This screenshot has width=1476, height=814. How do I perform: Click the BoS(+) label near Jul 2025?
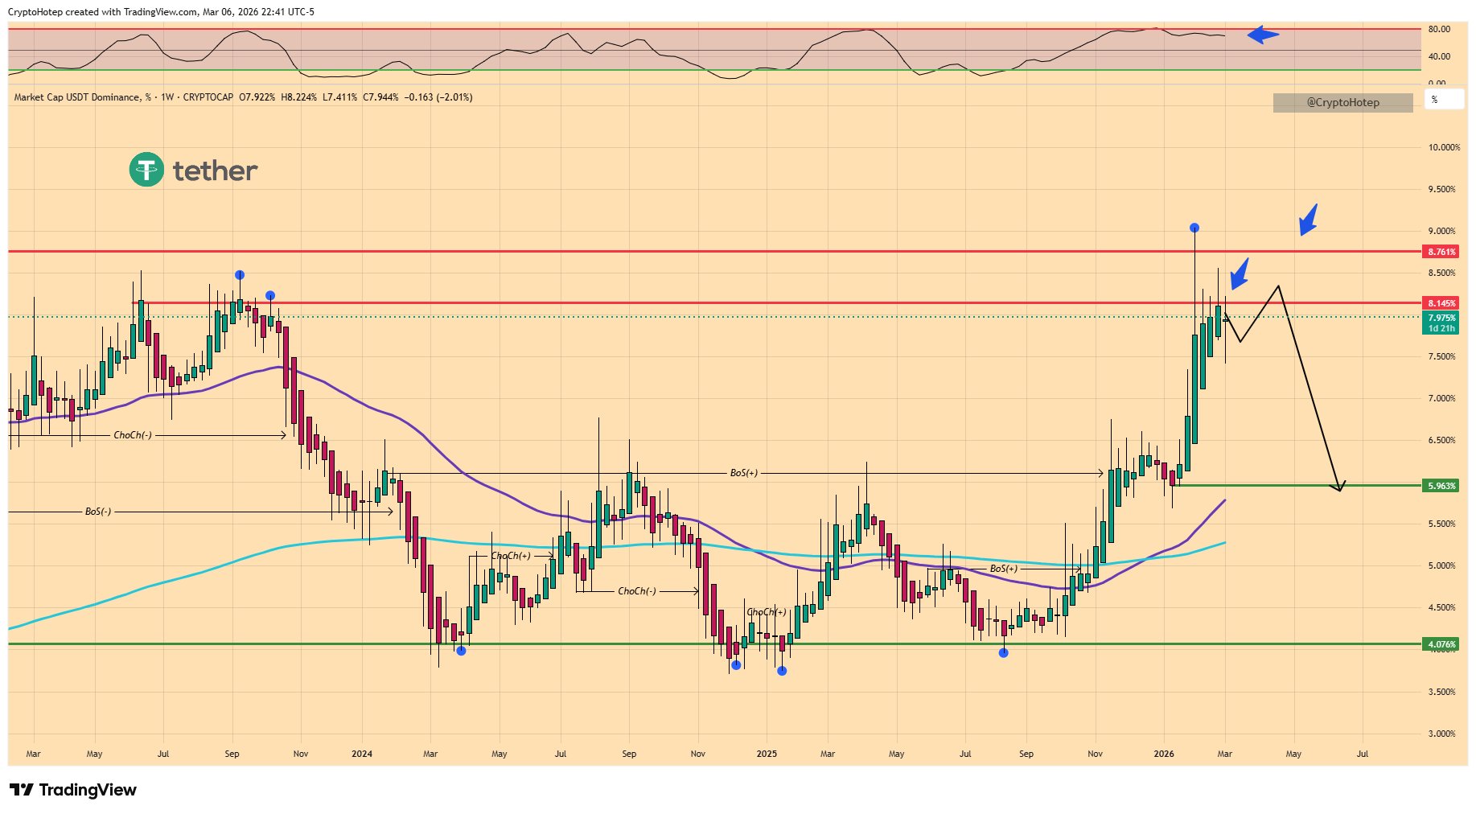coord(1004,569)
